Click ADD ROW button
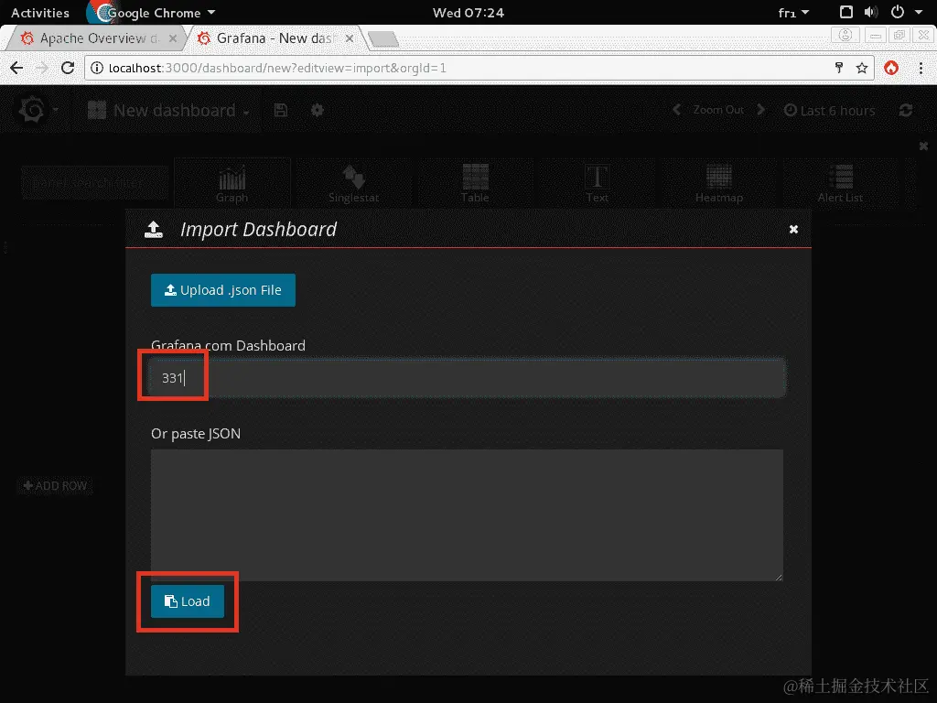Screen dimensions: 937x703 (x=56, y=486)
